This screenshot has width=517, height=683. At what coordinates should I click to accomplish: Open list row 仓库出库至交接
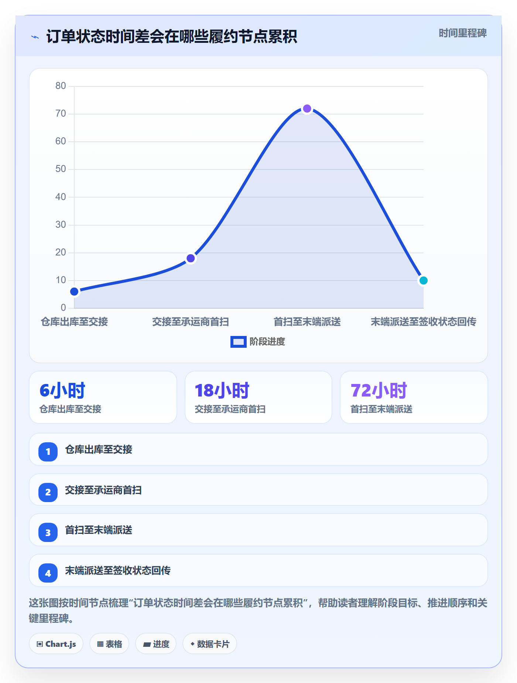point(258,449)
